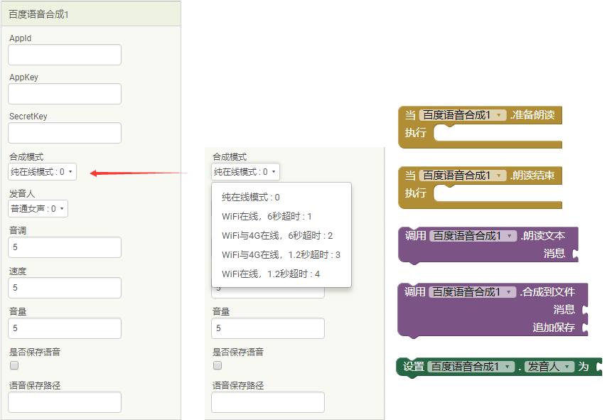Toggle 是否保存语音 checkbox in right panel
Screen dimensions: 607x420
point(217,365)
